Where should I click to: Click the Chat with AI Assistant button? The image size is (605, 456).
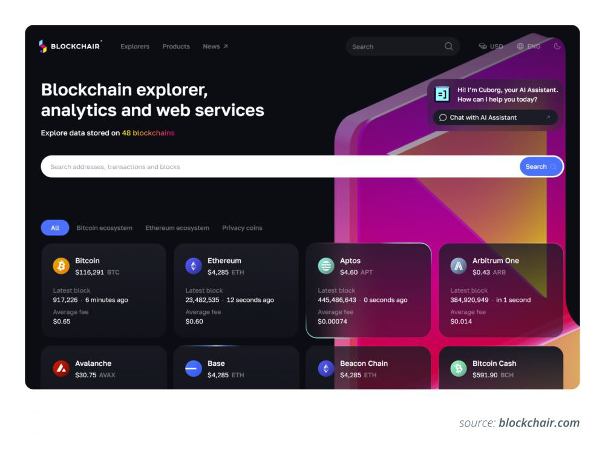[495, 117]
